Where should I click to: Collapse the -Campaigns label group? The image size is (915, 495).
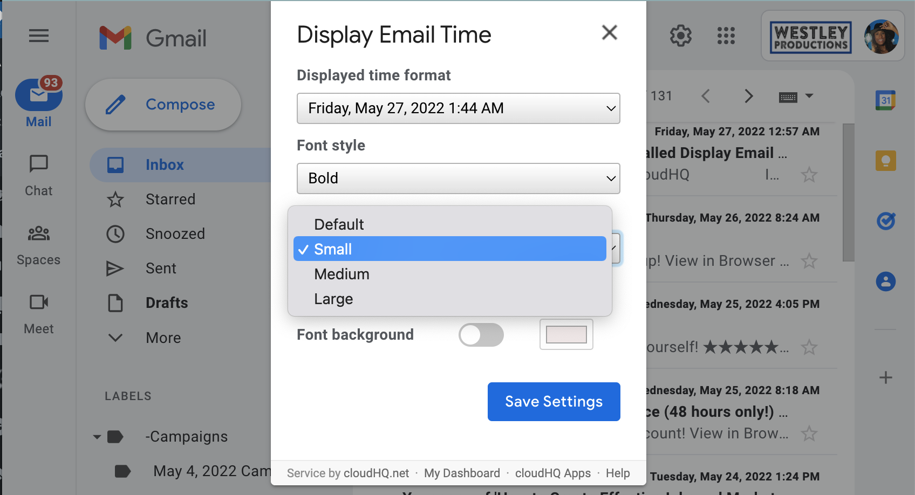97,437
